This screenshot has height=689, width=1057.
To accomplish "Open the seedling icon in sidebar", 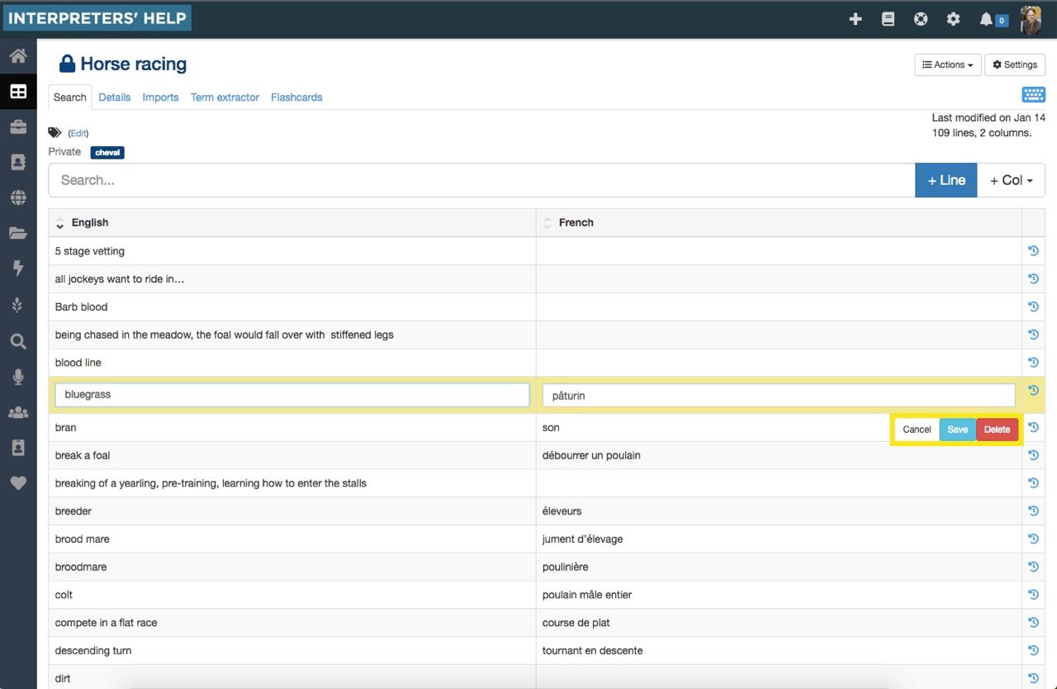I will tap(18, 305).
